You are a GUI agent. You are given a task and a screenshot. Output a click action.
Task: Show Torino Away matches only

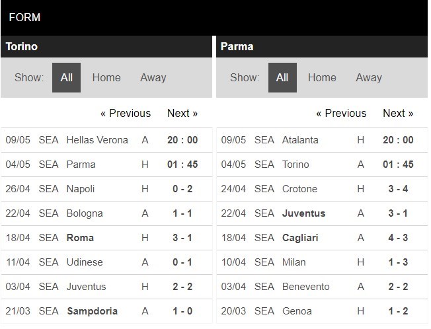click(153, 78)
